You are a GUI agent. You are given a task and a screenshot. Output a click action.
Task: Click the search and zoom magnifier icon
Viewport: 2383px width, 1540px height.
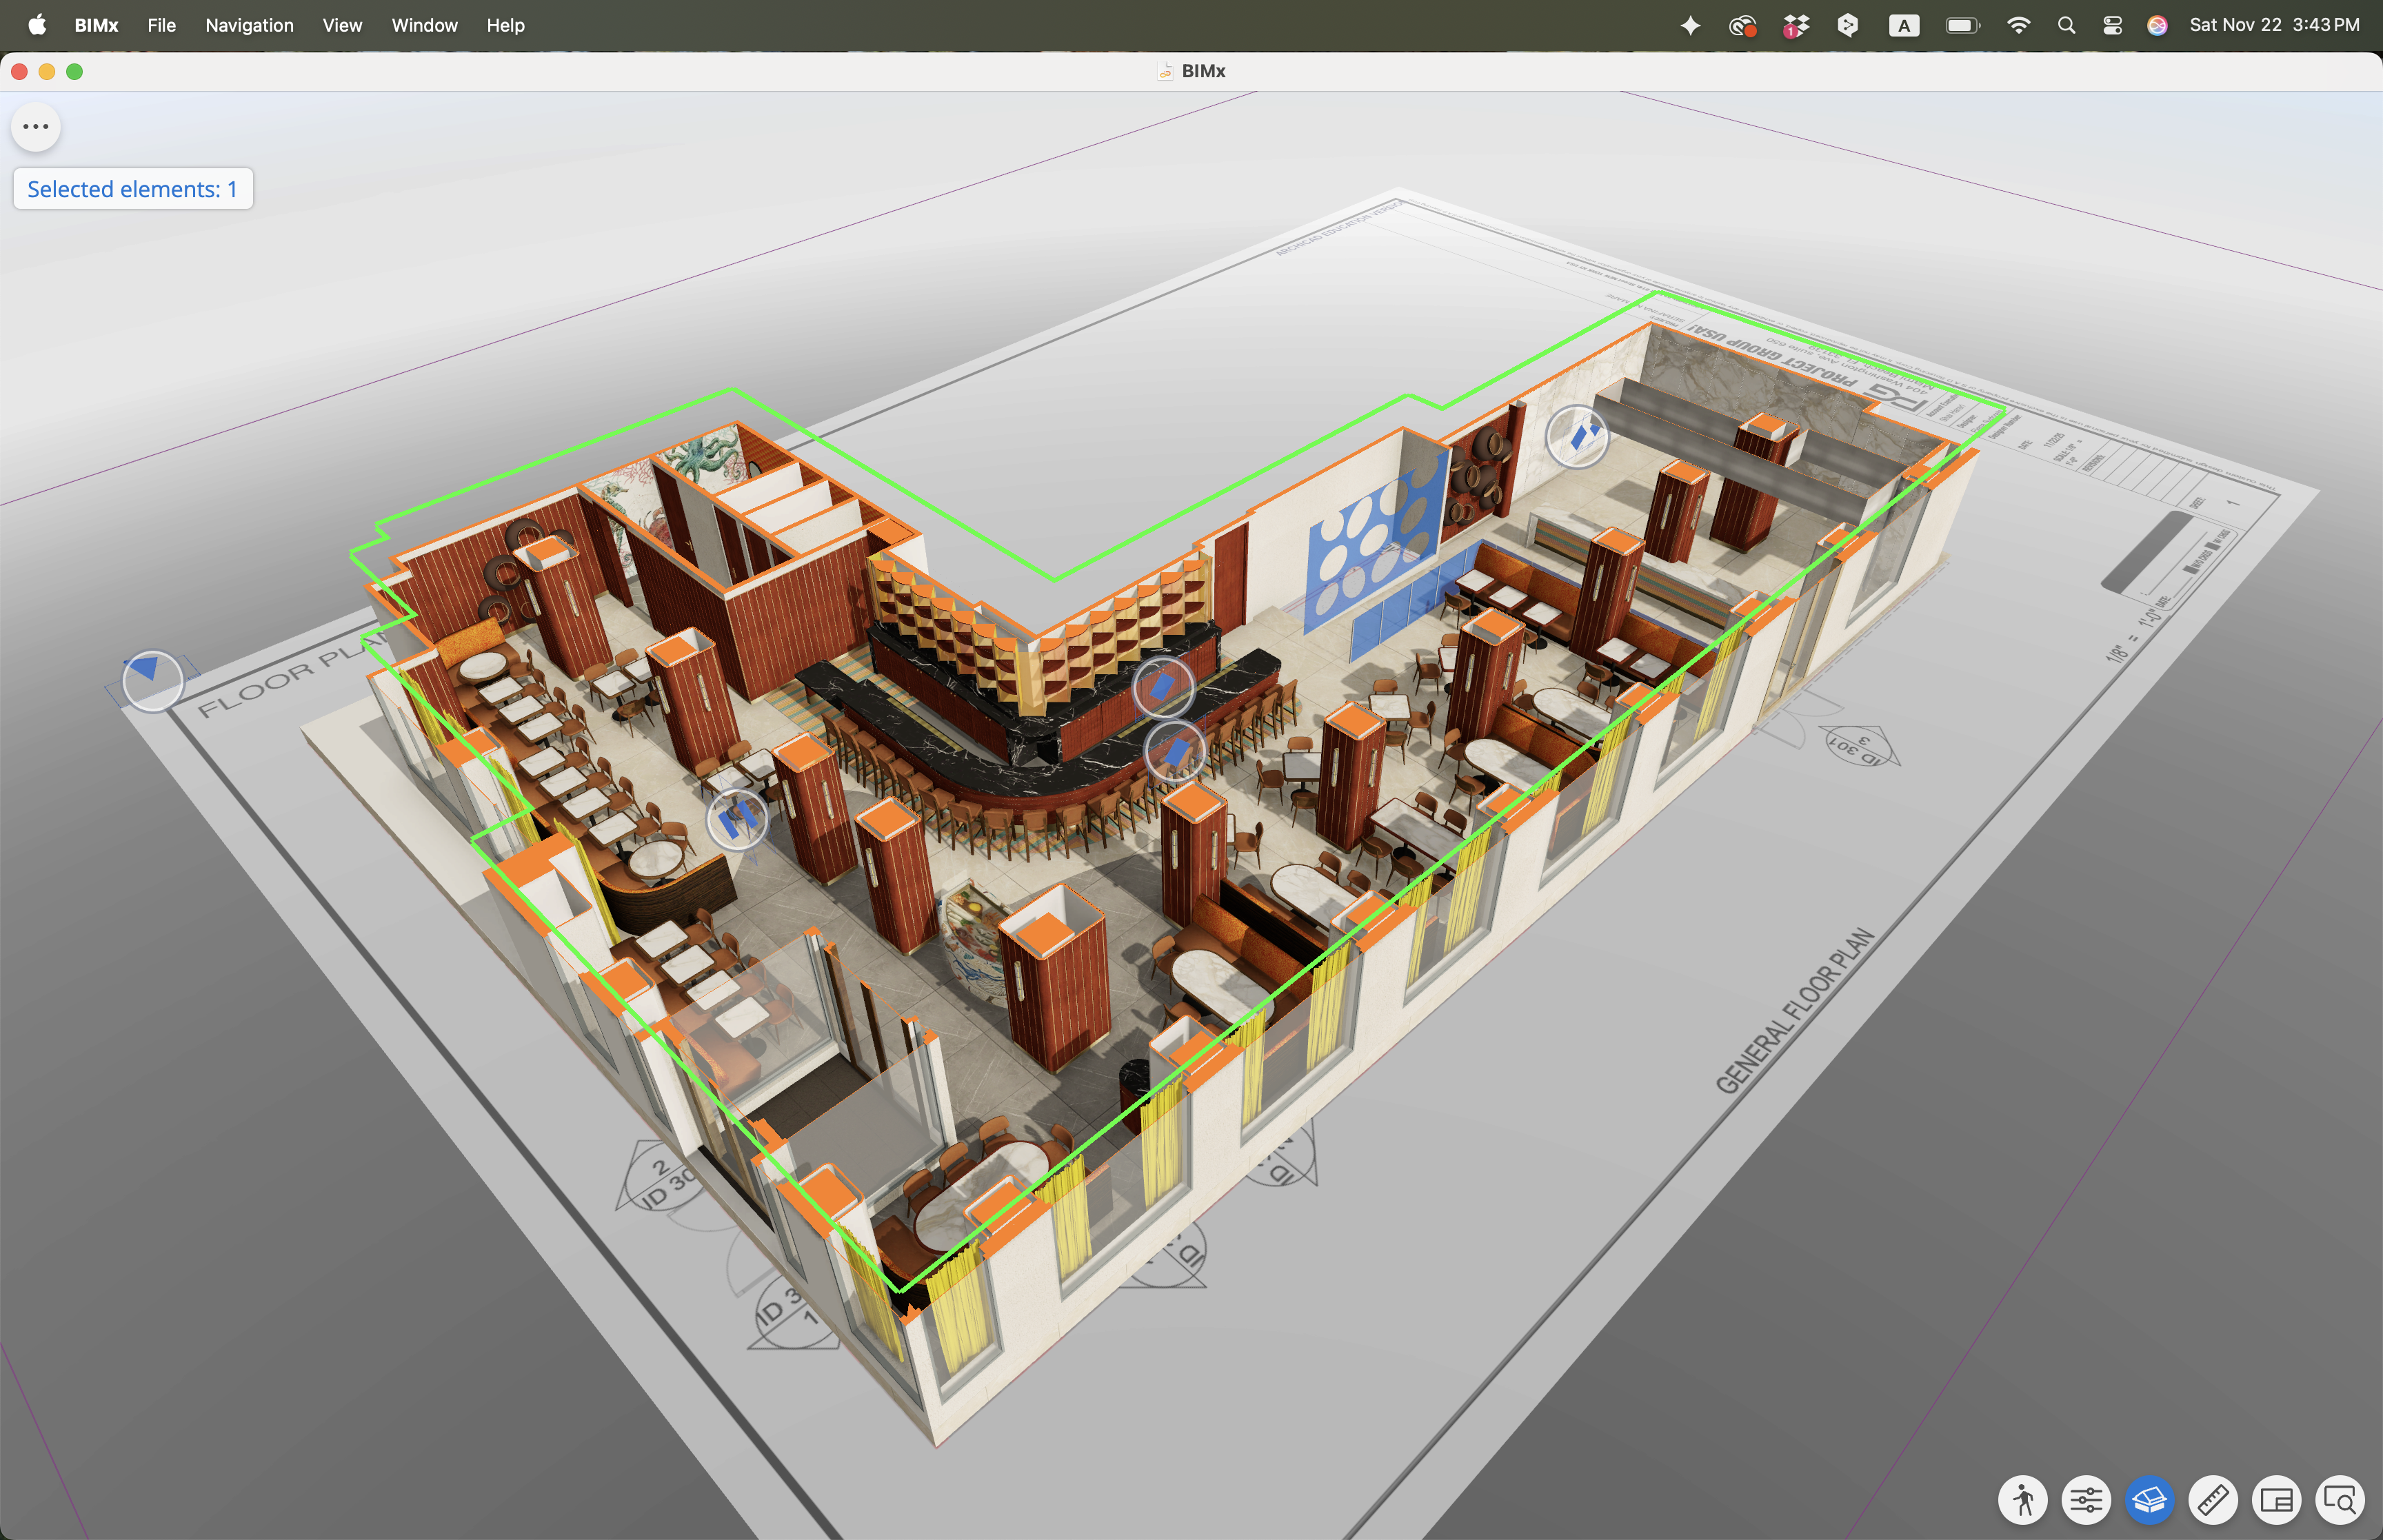point(2340,1500)
